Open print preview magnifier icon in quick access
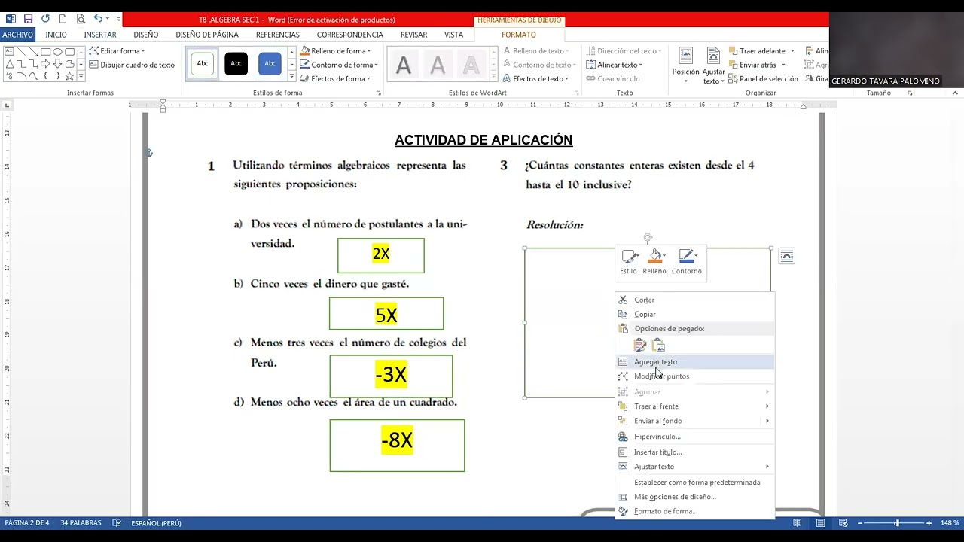This screenshot has width=964, height=542. (81, 19)
